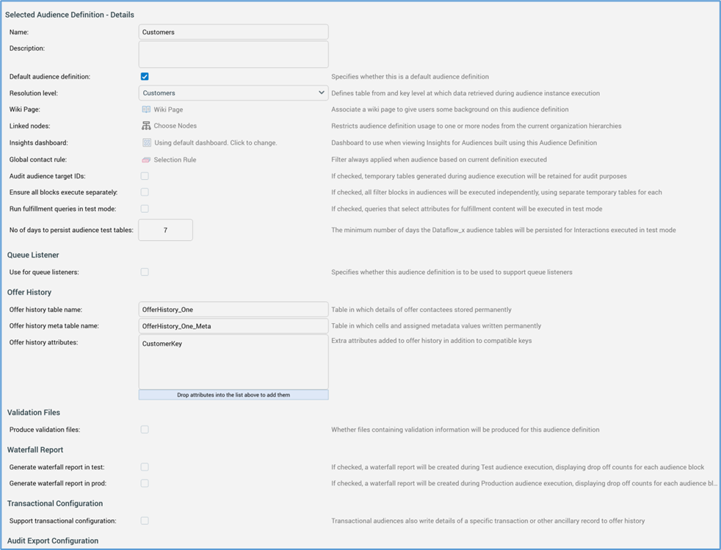Image resolution: width=721 pixels, height=550 pixels.
Task: Click Using default dashboard link text
Action: (x=215, y=143)
